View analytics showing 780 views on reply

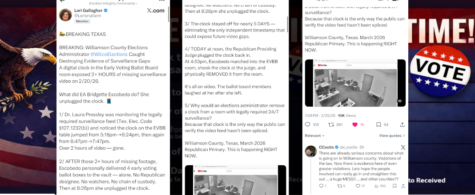[380, 186]
